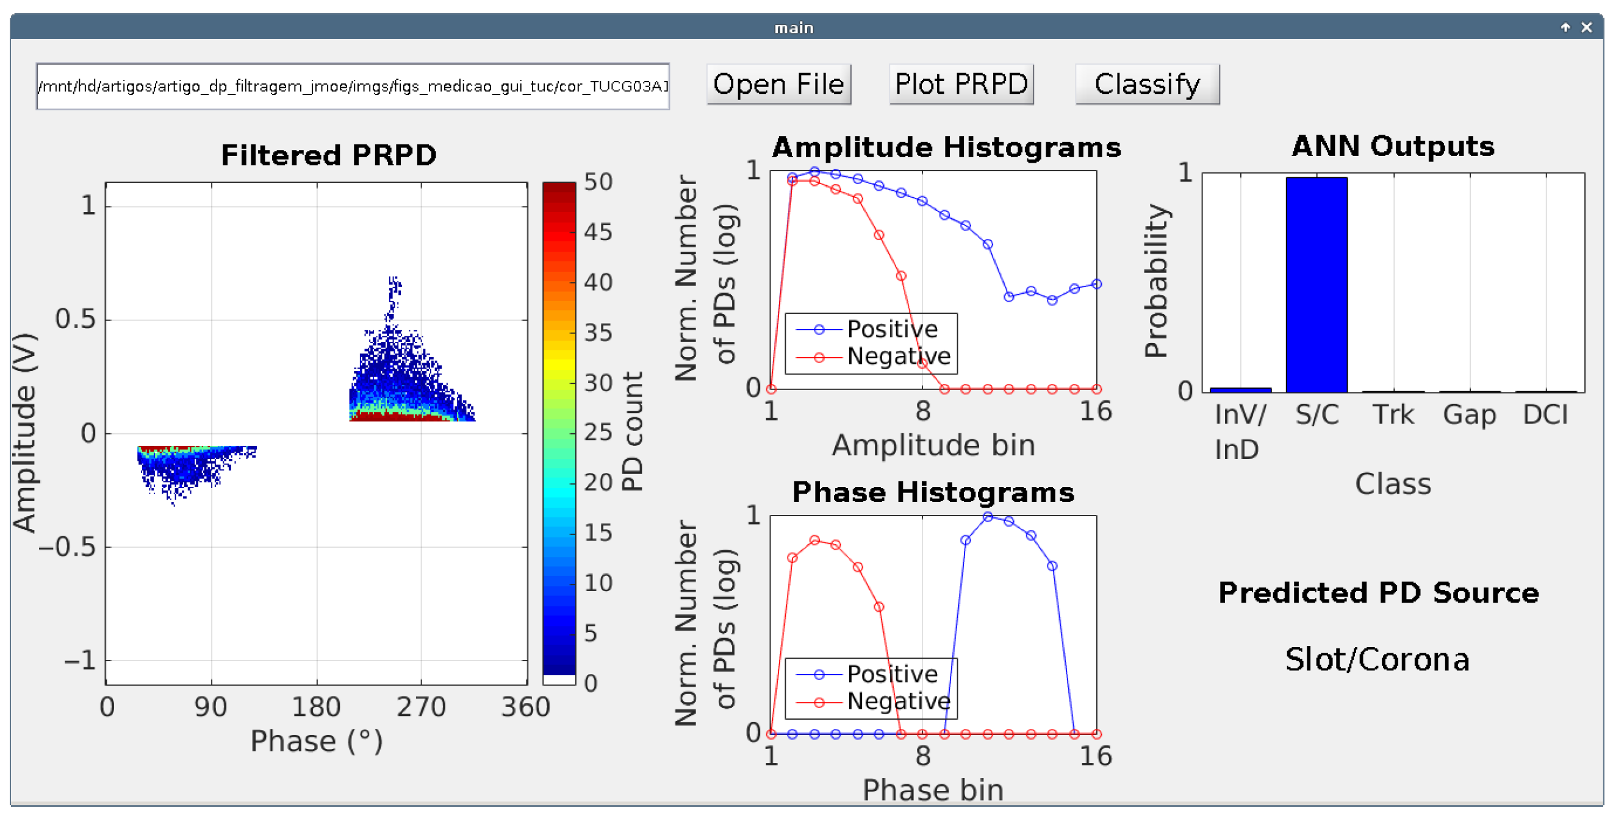The height and width of the screenshot is (819, 1613).
Task: Close the main window
Action: pyautogui.click(x=1586, y=27)
